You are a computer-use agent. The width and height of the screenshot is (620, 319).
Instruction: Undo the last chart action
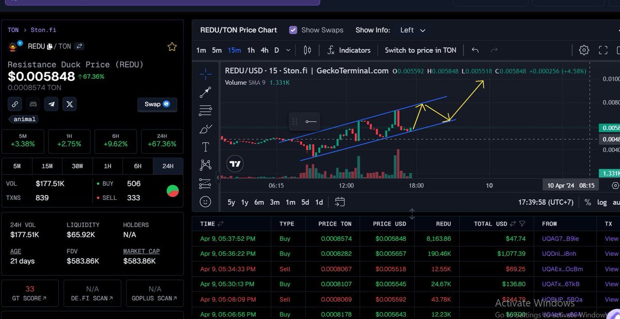coord(475,50)
